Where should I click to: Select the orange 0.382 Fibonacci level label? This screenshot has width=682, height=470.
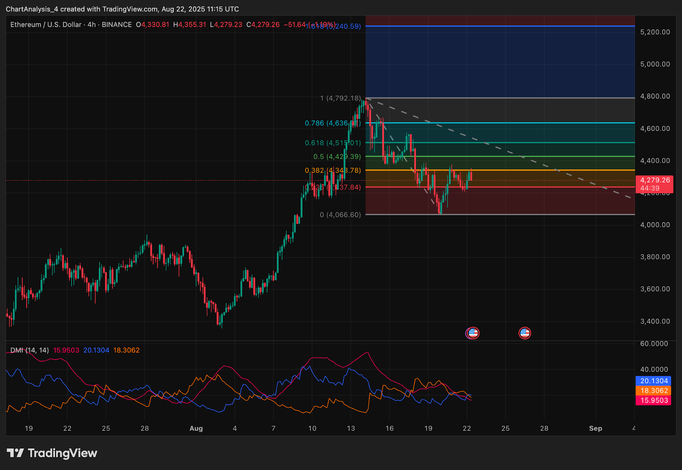point(332,171)
